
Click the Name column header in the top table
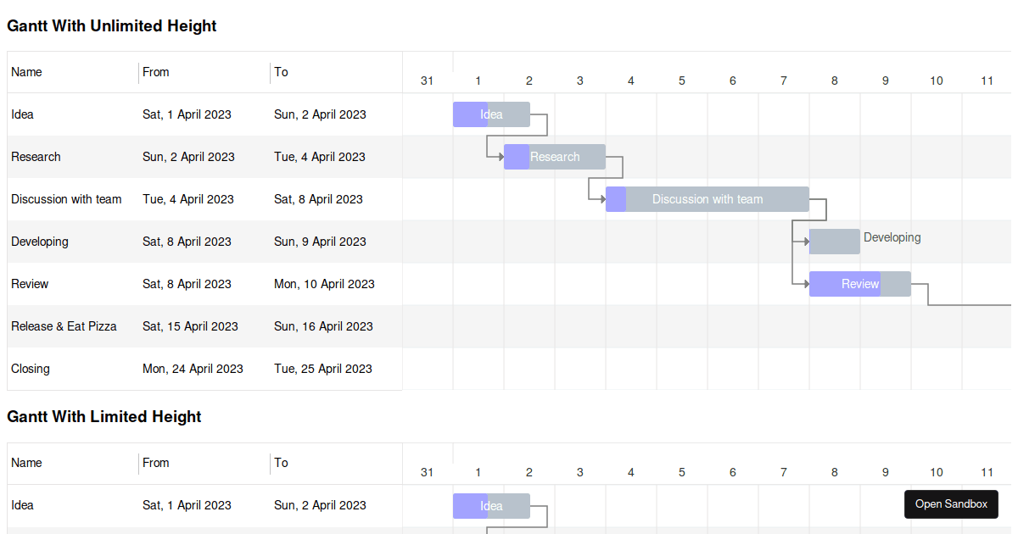click(x=26, y=72)
